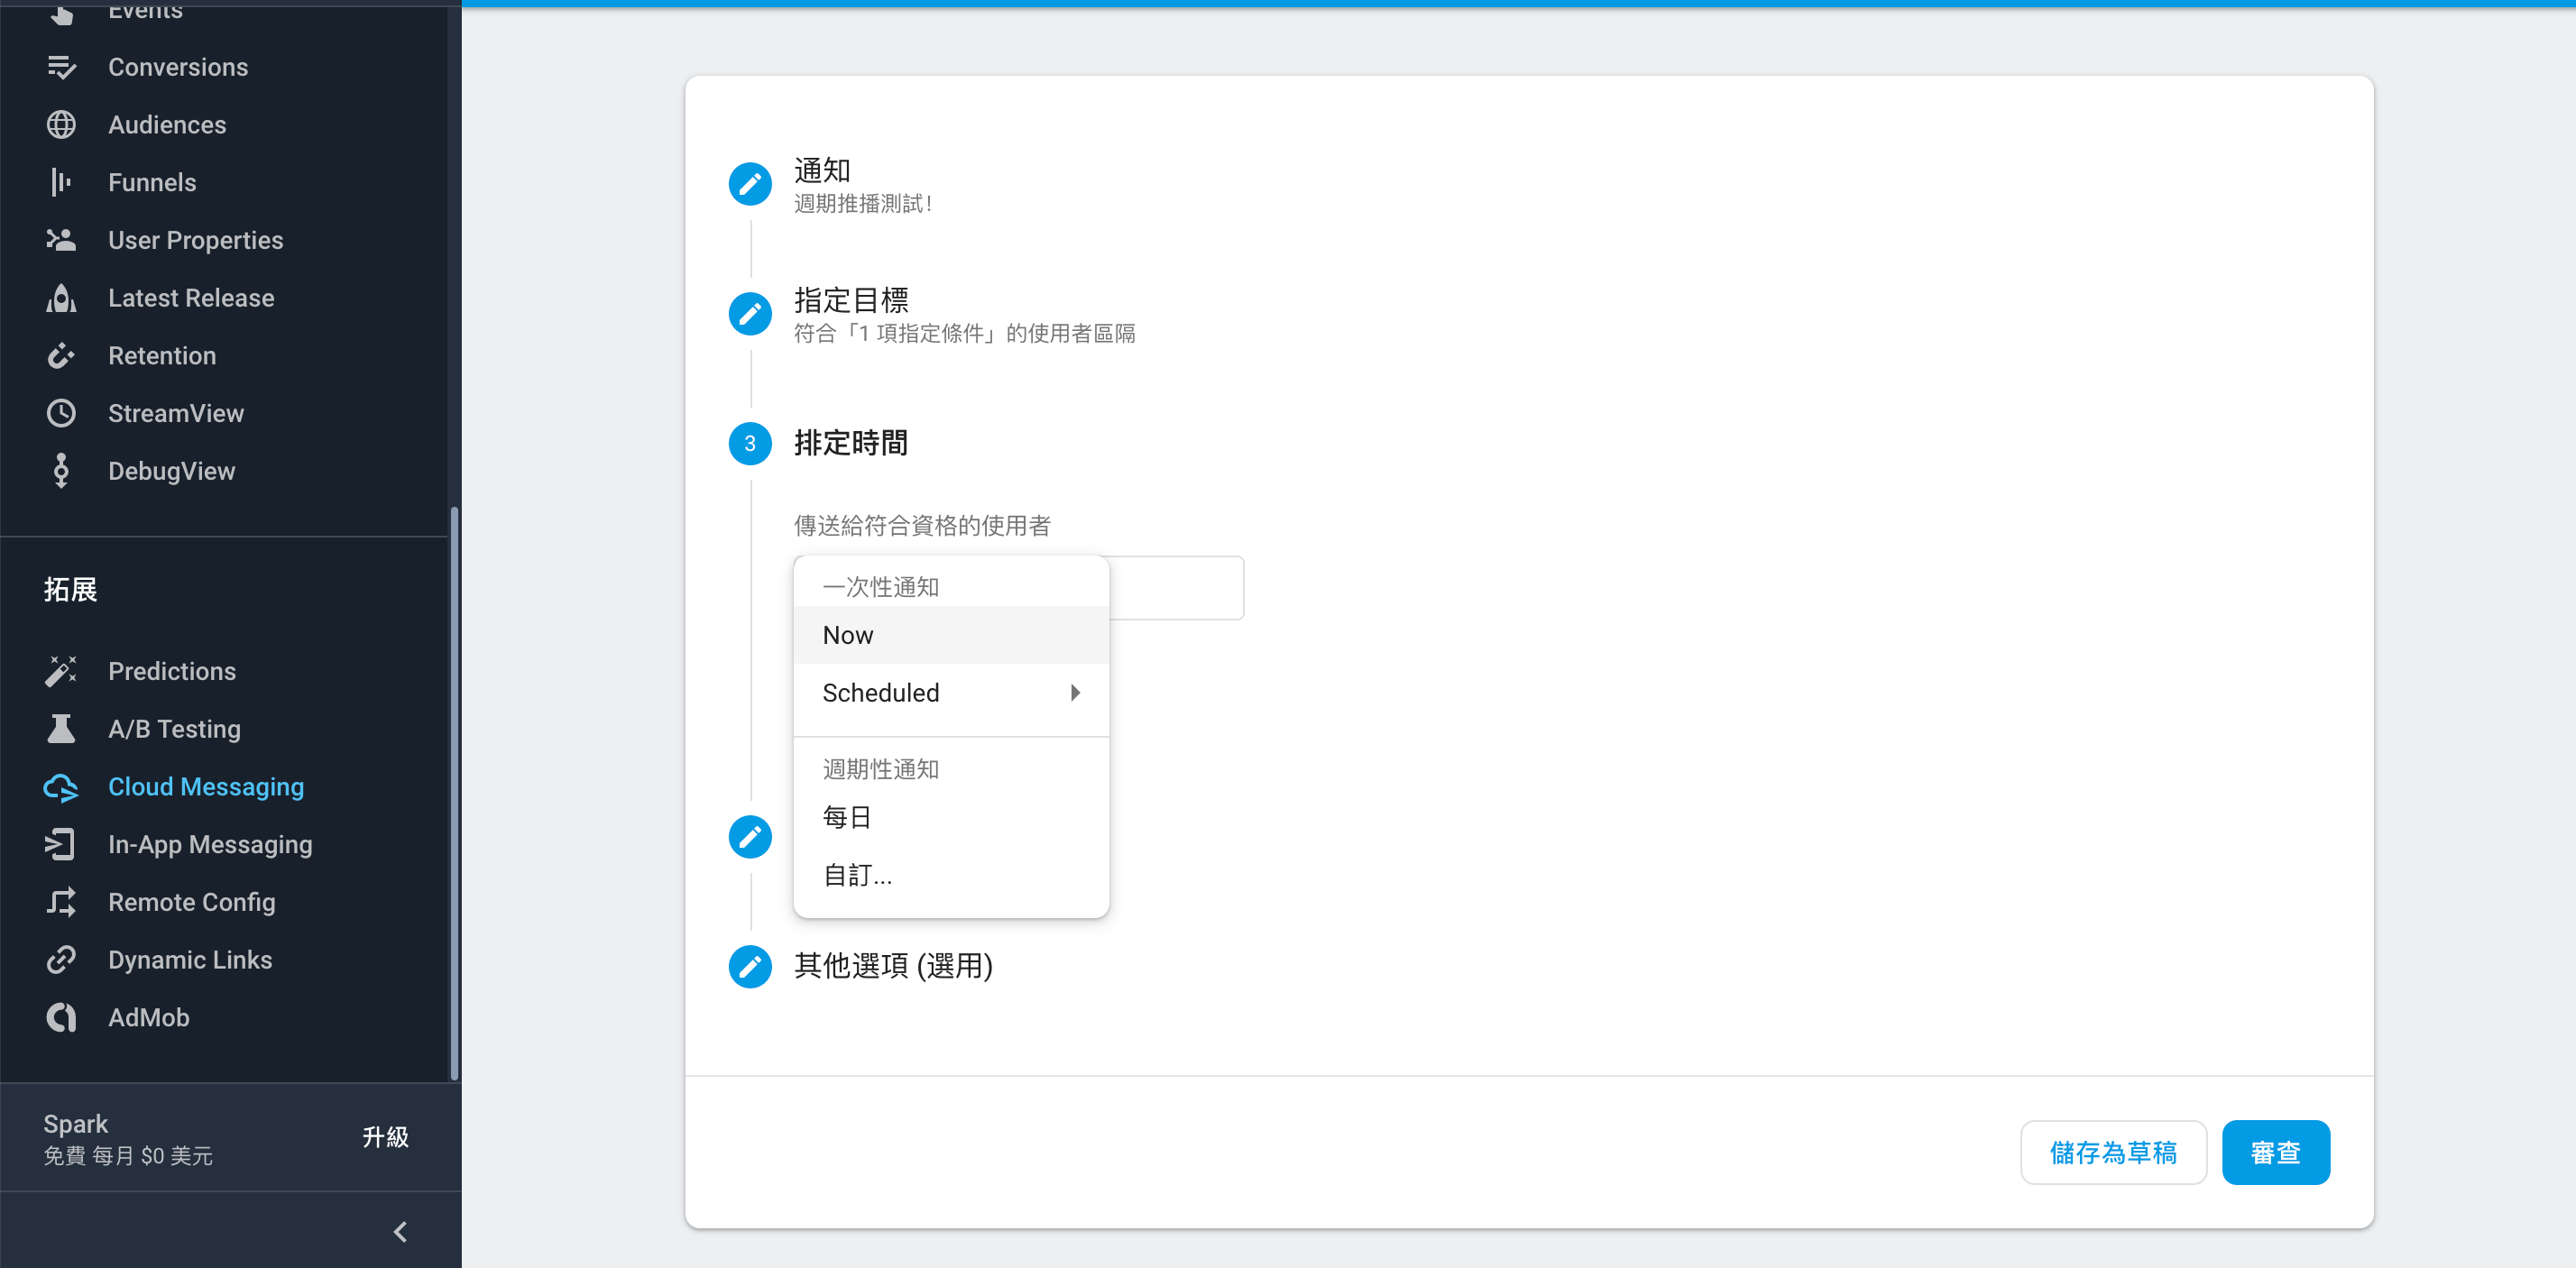Expand the 其他選項 (選用) step heading
2576x1268 pixels.
893,966
